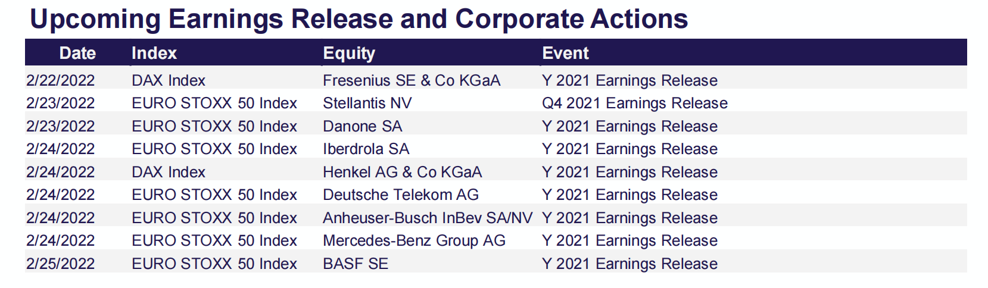988x288 pixels.
Task: Select DAX Index in the Henkel row
Action: pyautogui.click(x=169, y=172)
